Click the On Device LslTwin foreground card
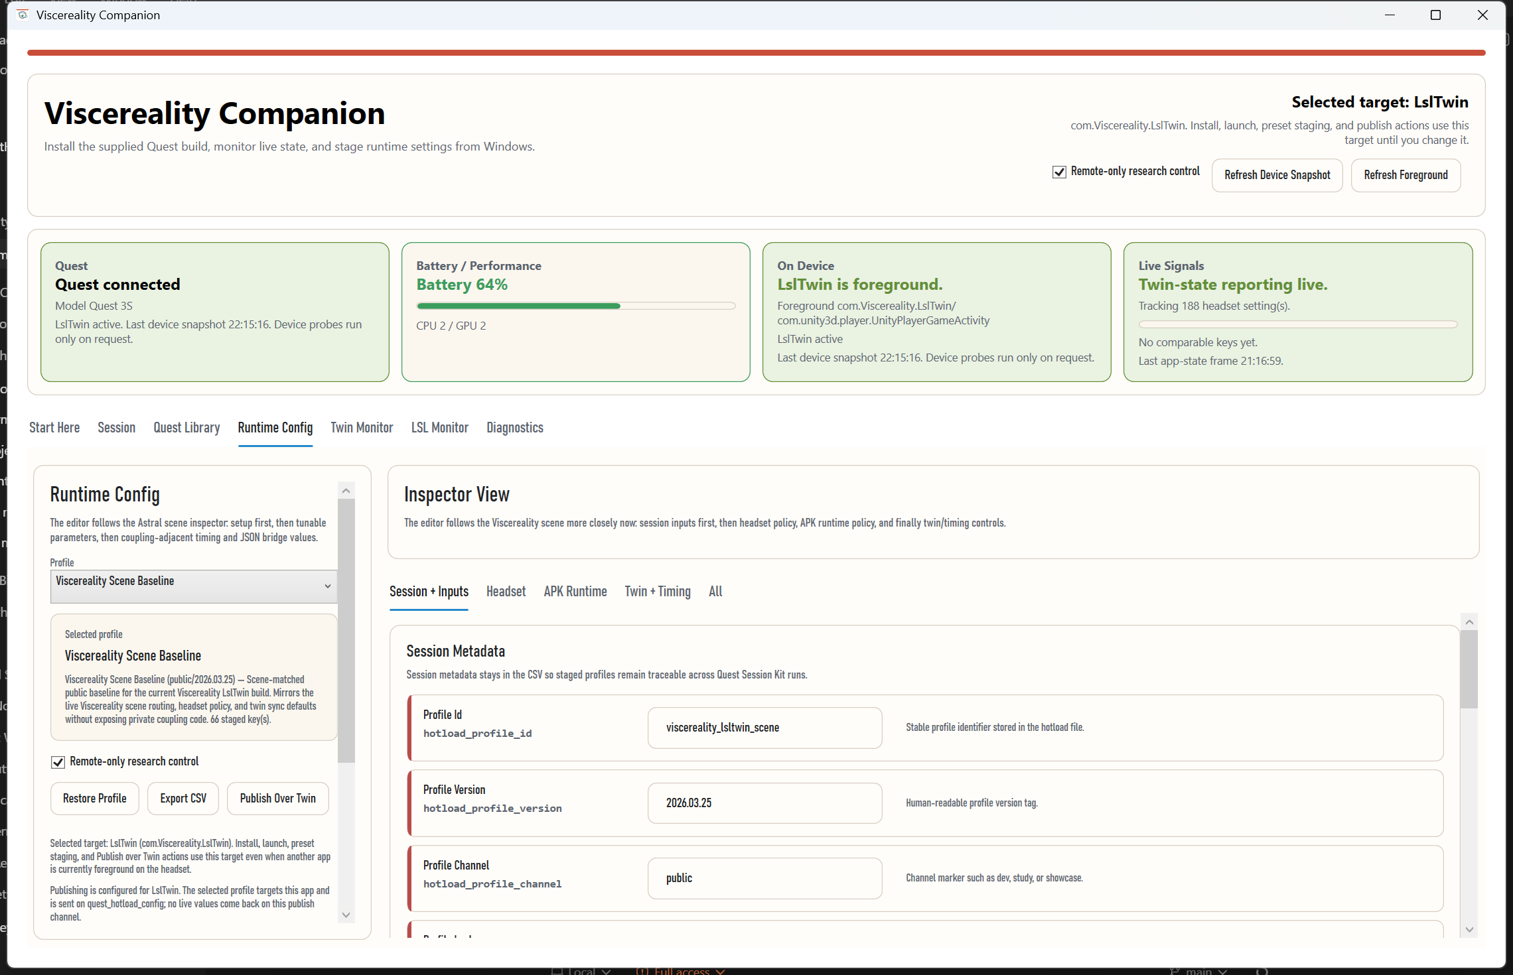 coord(936,312)
